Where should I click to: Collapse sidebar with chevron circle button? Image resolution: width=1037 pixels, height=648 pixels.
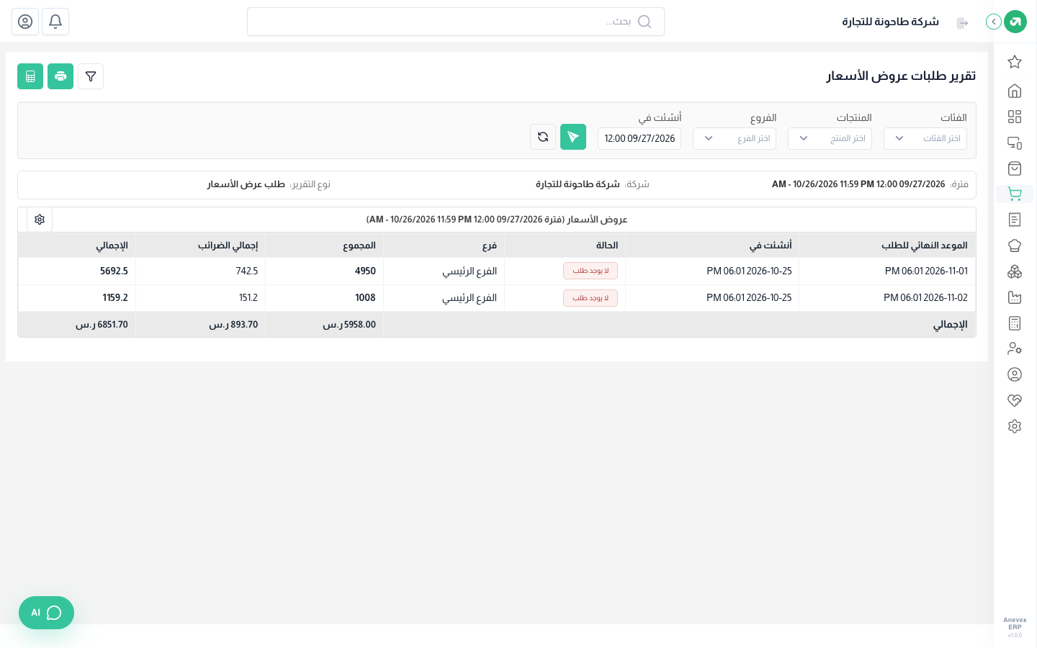994,22
